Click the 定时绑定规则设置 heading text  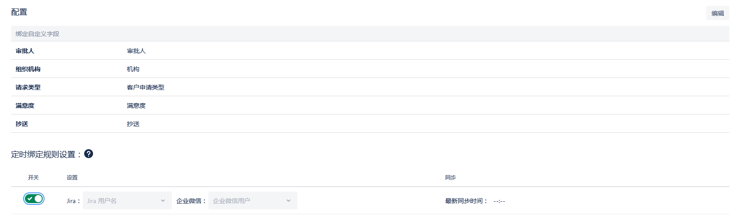(43, 155)
